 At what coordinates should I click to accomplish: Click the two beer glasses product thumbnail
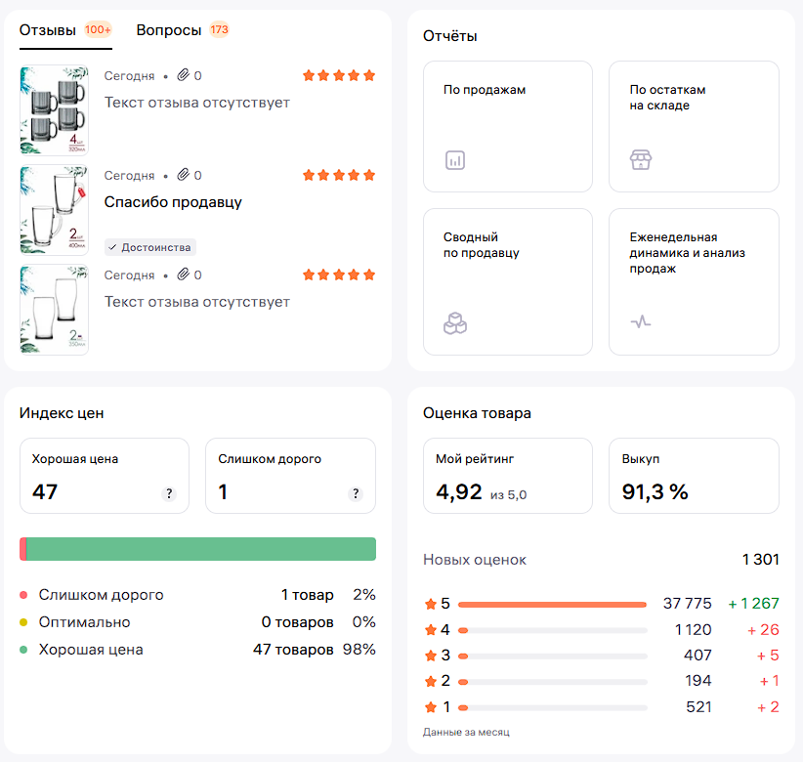(54, 310)
